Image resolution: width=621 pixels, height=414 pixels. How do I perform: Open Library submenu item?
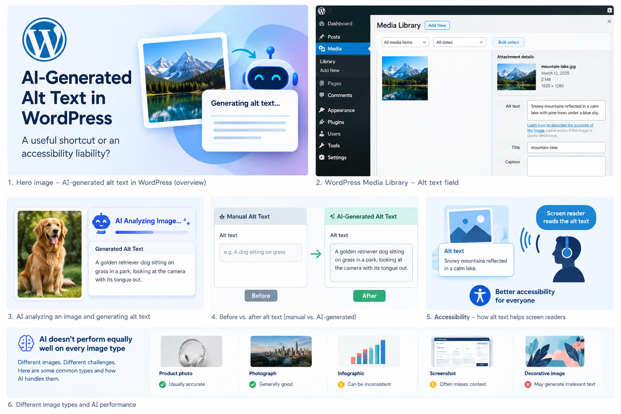[x=327, y=61]
